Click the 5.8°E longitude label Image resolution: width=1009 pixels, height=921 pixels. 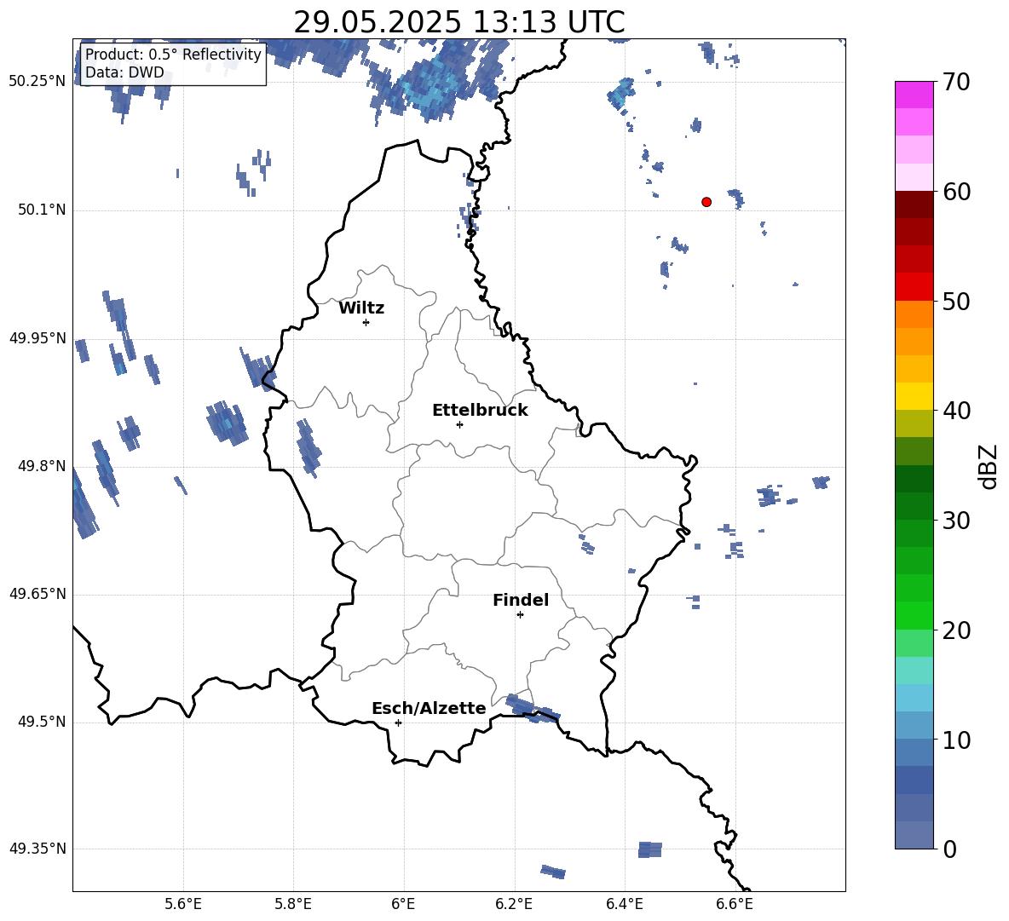pos(293,904)
